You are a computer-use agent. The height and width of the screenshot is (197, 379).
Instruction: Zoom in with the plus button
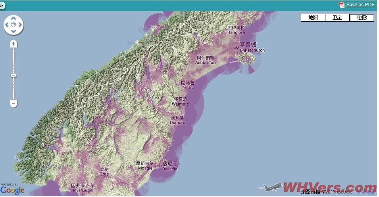pos(13,44)
